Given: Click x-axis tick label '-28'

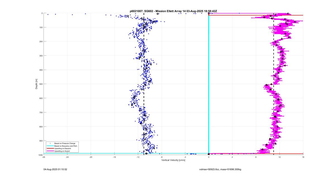Looking at the screenshot, I should click(x=44, y=157).
